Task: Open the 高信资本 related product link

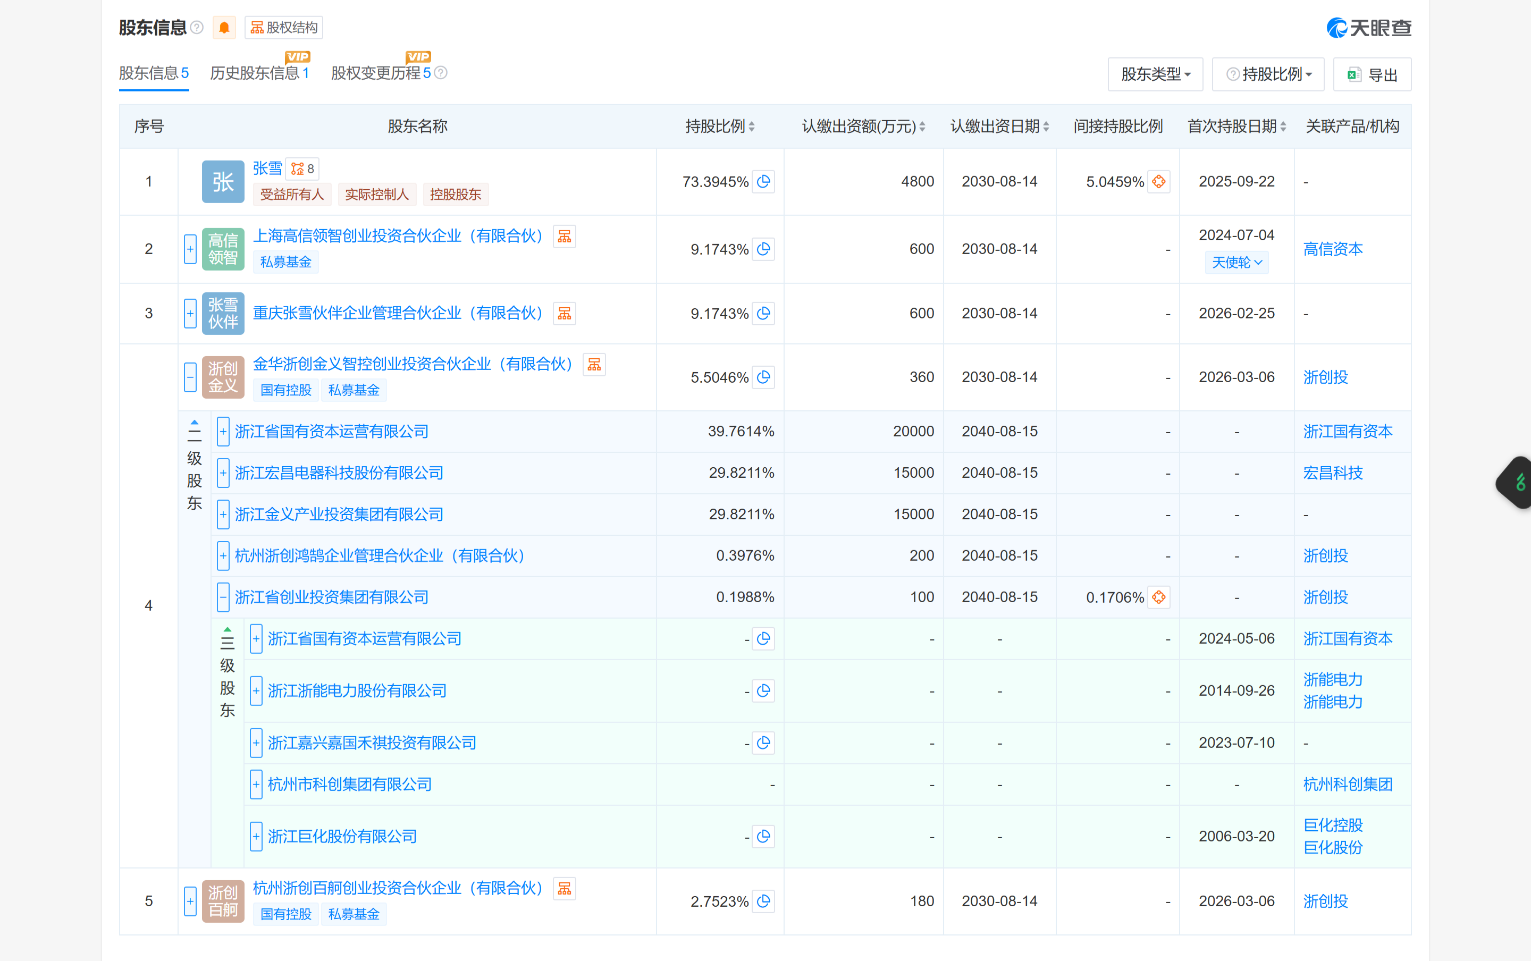Action: 1333,249
